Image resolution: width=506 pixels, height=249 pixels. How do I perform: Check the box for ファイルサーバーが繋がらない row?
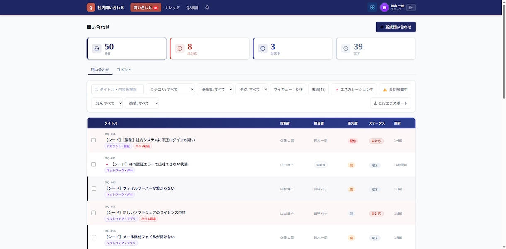coord(94,188)
